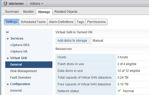
Task: Click the 'Normal' status text
Action: [128, 91]
